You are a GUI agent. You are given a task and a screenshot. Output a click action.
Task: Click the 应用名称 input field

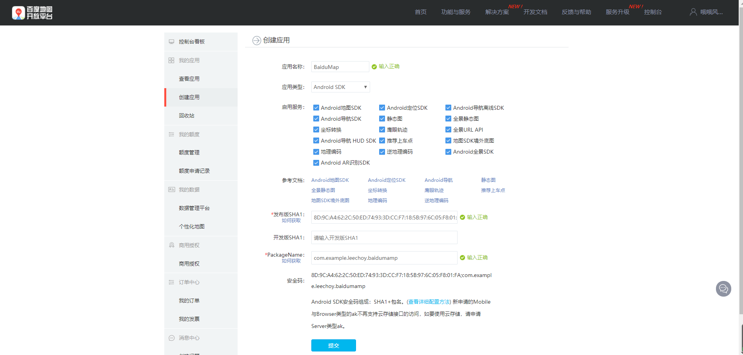point(340,67)
